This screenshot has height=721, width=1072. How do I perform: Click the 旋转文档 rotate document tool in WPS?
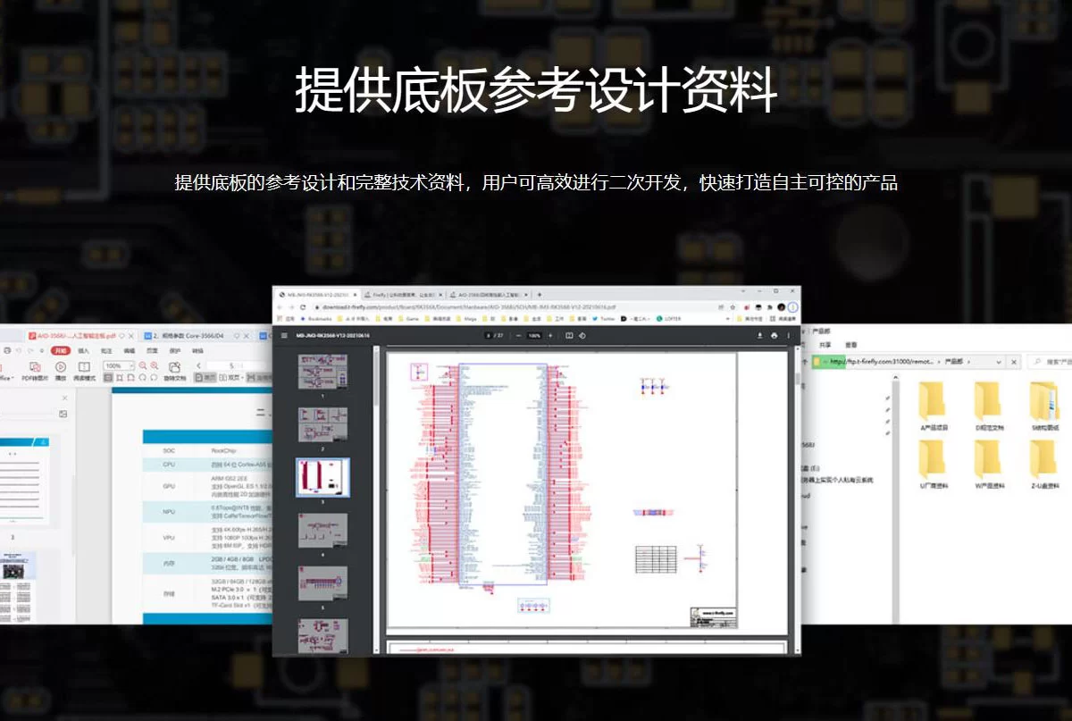175,372
